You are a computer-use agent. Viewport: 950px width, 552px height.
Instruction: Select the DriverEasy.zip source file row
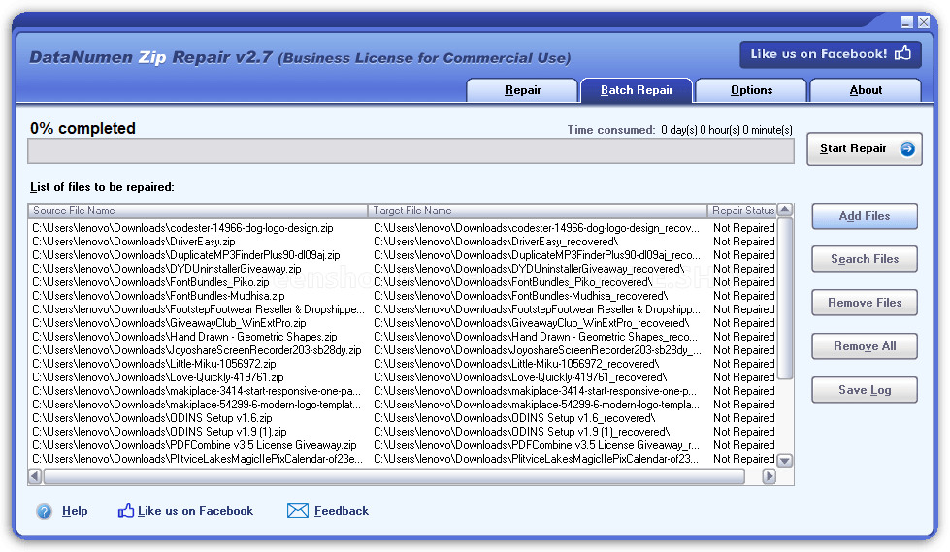tap(133, 242)
